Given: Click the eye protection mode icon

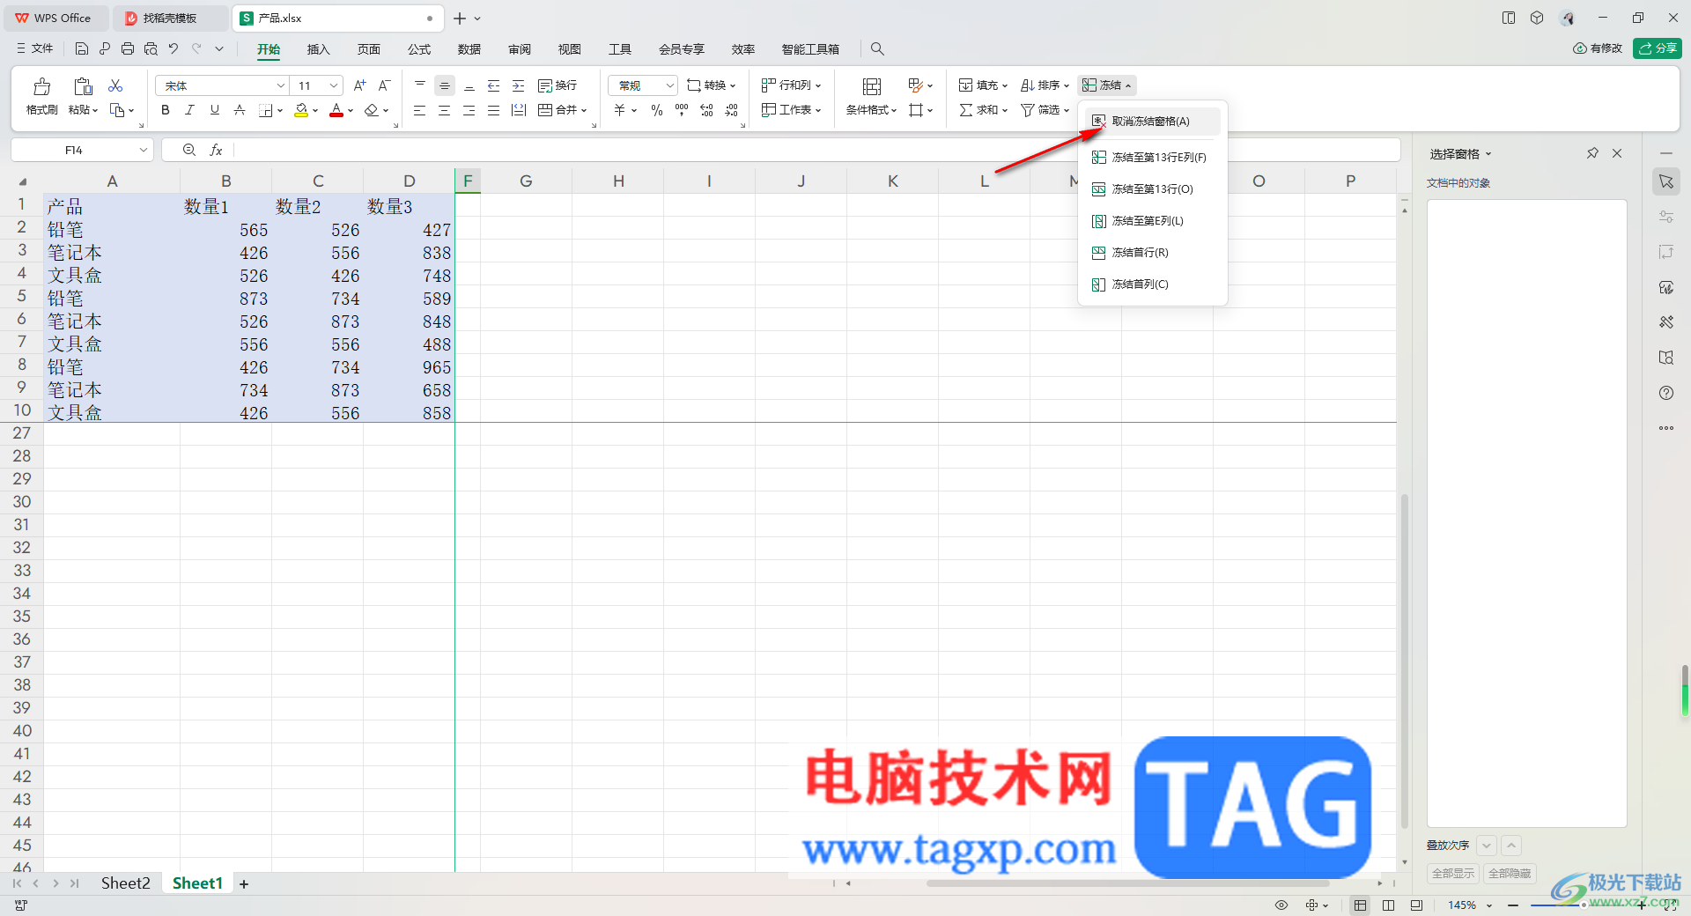Looking at the screenshot, I should coord(1281,905).
